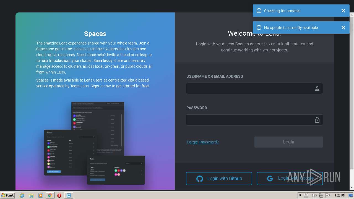Sign in with Login with Google button

point(290,178)
